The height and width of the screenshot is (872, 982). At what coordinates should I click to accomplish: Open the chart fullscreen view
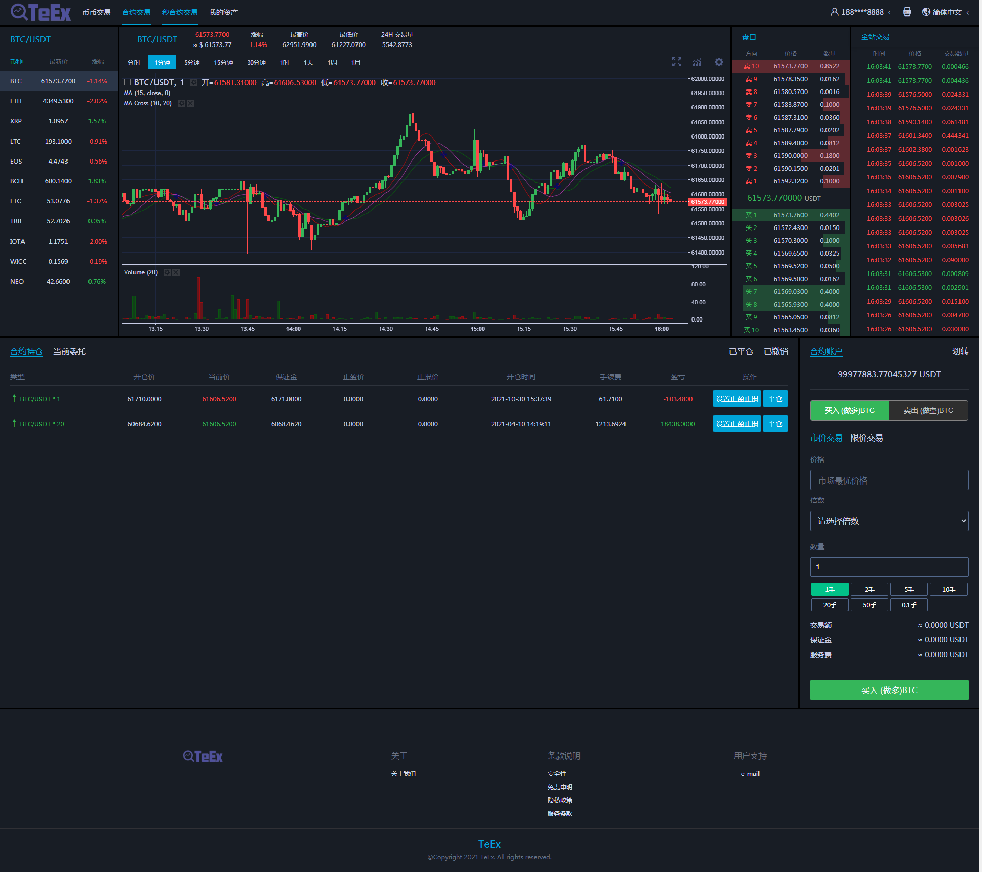point(676,62)
